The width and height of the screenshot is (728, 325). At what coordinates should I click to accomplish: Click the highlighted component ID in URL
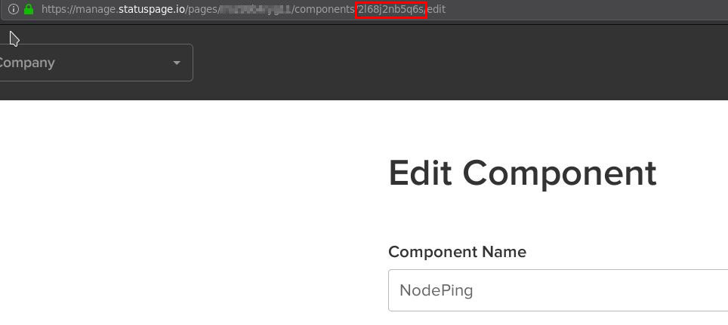[x=391, y=10]
